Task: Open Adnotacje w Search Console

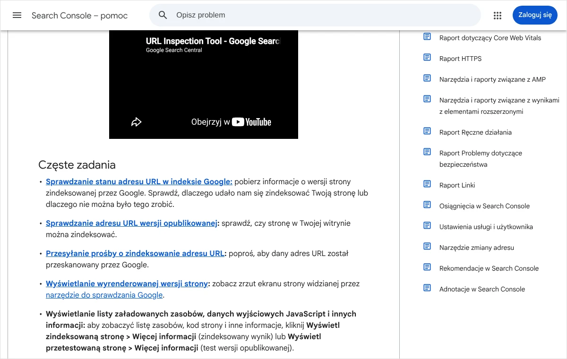Action: 482,289
